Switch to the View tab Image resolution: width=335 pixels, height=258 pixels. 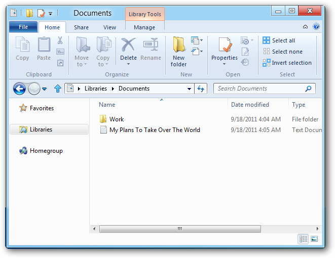(109, 27)
